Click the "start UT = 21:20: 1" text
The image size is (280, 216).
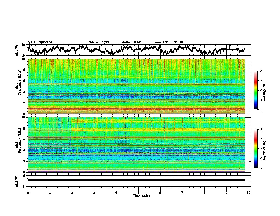[171, 42]
